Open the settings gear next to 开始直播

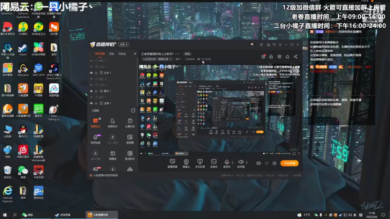click(x=274, y=163)
